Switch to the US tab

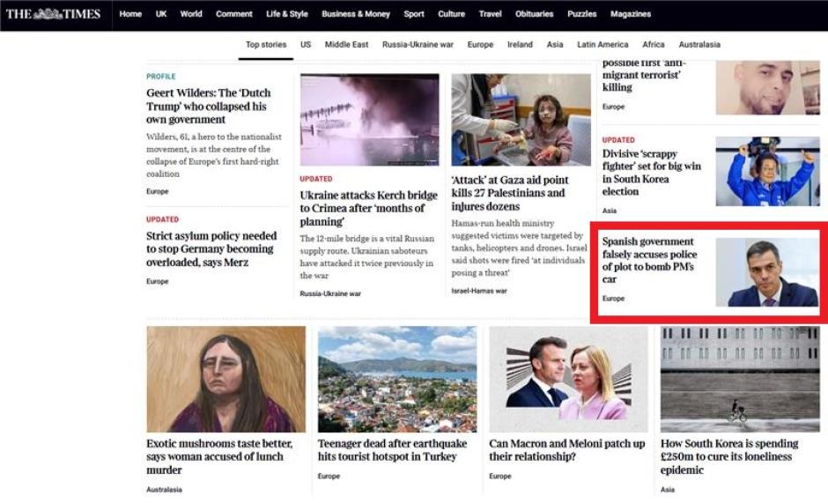coord(306,45)
